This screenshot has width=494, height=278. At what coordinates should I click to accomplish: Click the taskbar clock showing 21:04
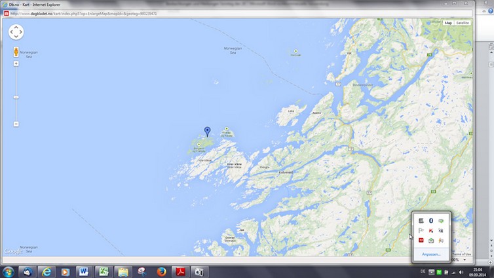coord(478,271)
